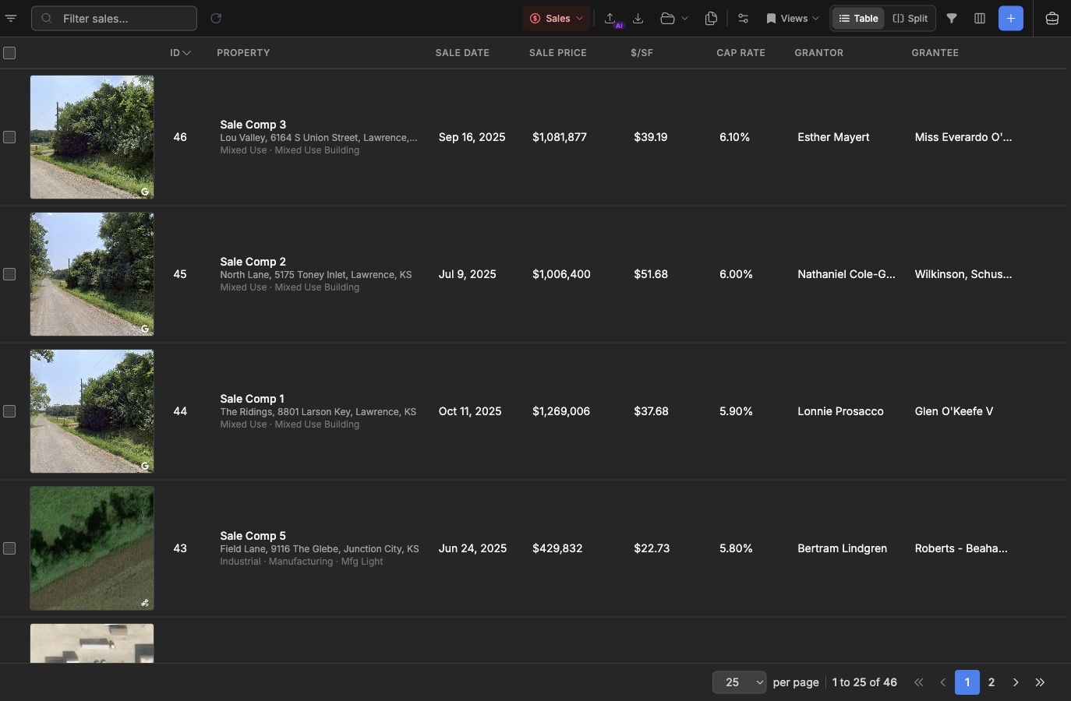Open the 25 per page dropdown
Screen dimensions: 1071x701
coord(739,682)
